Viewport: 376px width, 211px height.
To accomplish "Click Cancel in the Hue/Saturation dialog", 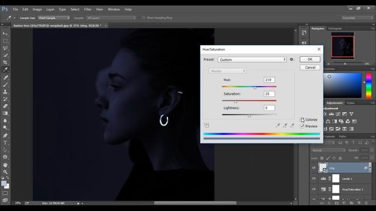I will point(310,67).
